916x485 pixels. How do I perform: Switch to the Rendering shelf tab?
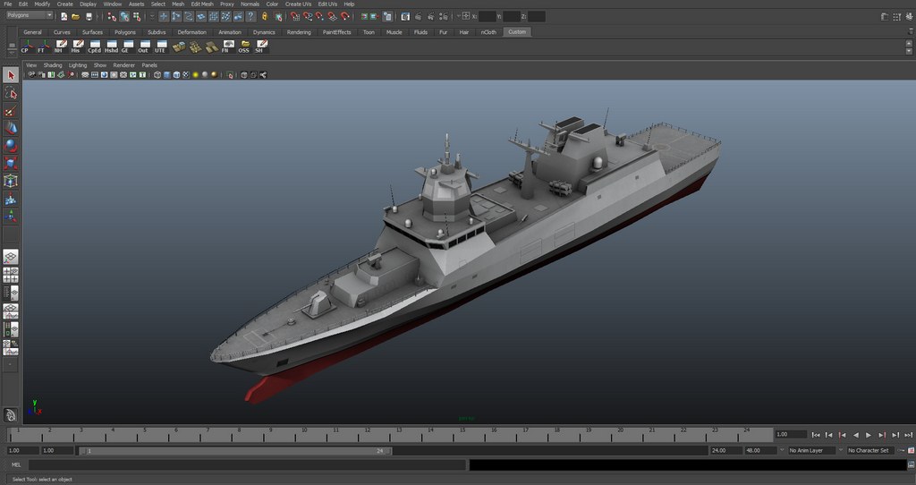[299, 32]
